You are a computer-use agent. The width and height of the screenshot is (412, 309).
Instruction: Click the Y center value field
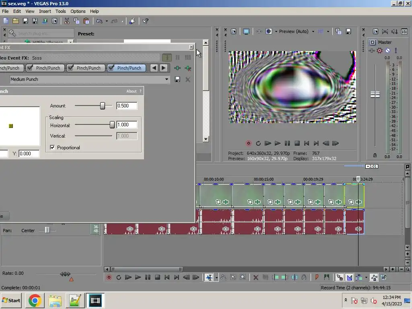pyautogui.click(x=29, y=153)
